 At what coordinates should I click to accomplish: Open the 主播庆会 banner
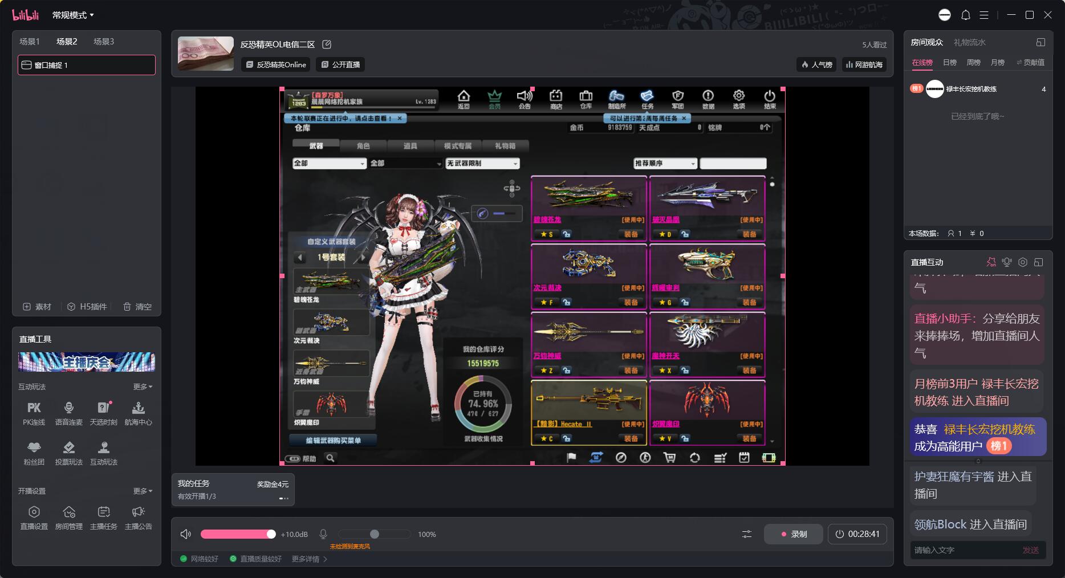87,362
